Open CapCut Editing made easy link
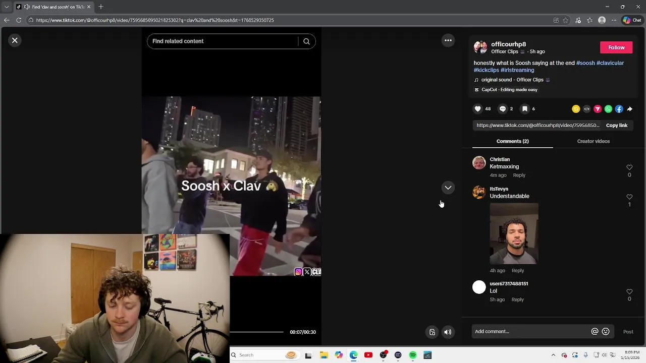The image size is (646, 363). pyautogui.click(x=506, y=90)
